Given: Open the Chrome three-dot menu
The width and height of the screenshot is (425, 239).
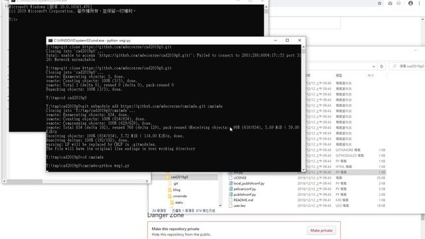Looking at the screenshot, I should pyautogui.click(x=419, y=3).
